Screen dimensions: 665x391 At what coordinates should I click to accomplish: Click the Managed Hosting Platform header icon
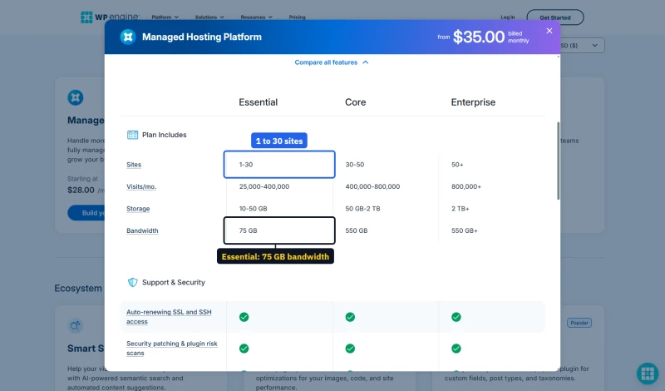(128, 37)
